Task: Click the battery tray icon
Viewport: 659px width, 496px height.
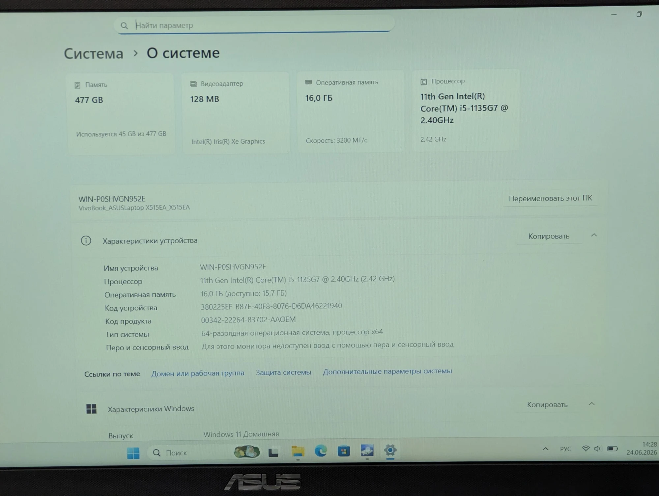Action: click(612, 449)
